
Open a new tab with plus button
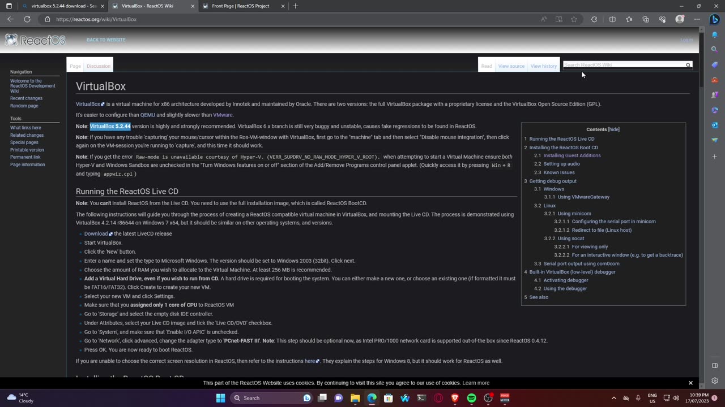point(295,6)
